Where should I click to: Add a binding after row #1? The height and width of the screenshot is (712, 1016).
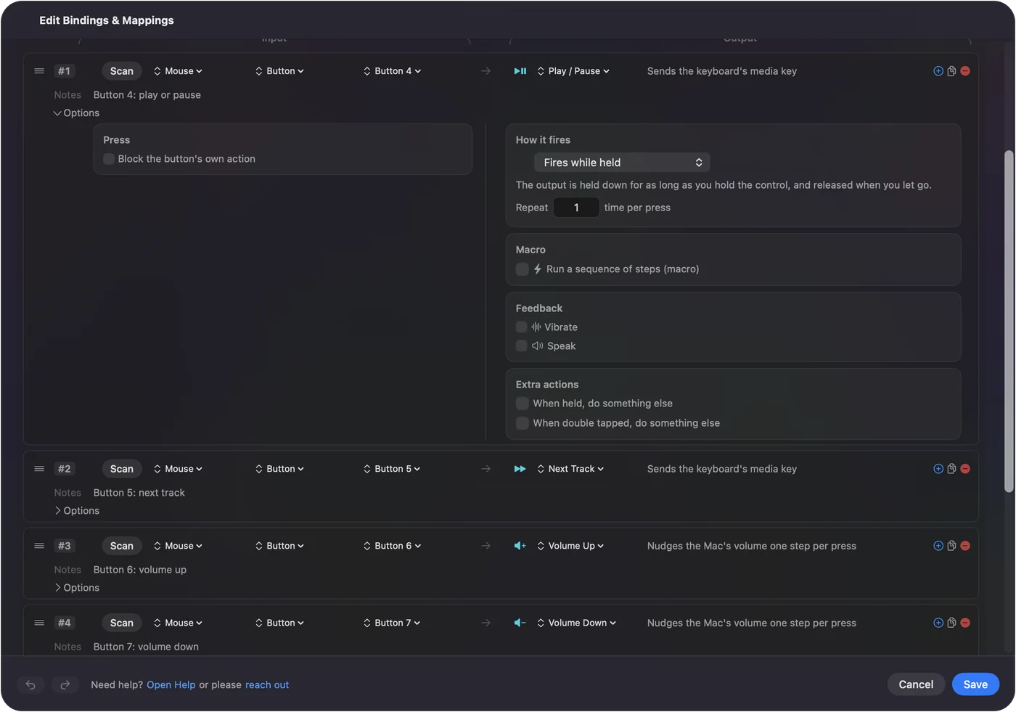(x=938, y=71)
